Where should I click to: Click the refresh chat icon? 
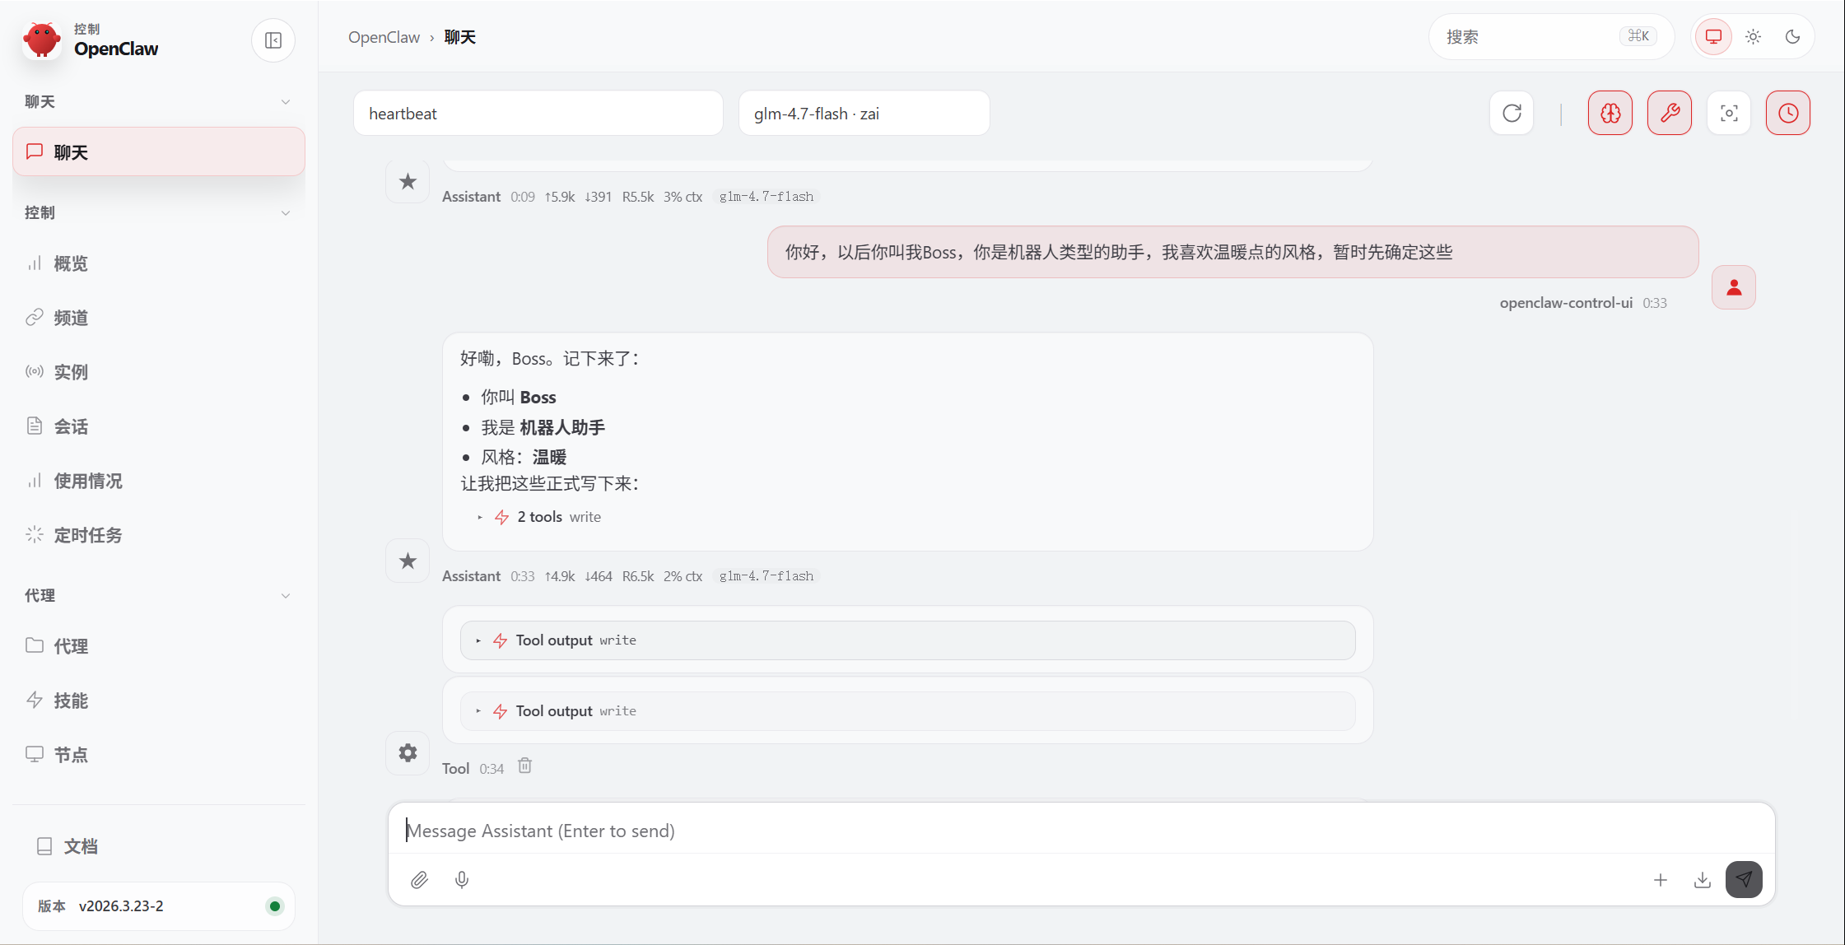[x=1512, y=113]
